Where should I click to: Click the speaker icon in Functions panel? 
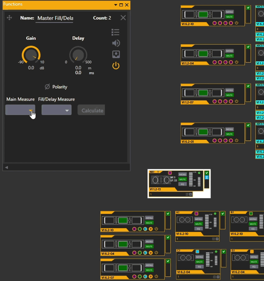point(116,43)
